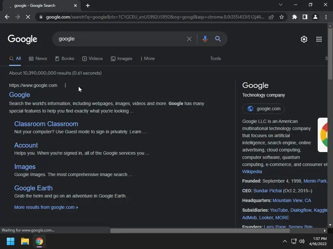Click the Google logo thumbnail image

click(x=323, y=135)
